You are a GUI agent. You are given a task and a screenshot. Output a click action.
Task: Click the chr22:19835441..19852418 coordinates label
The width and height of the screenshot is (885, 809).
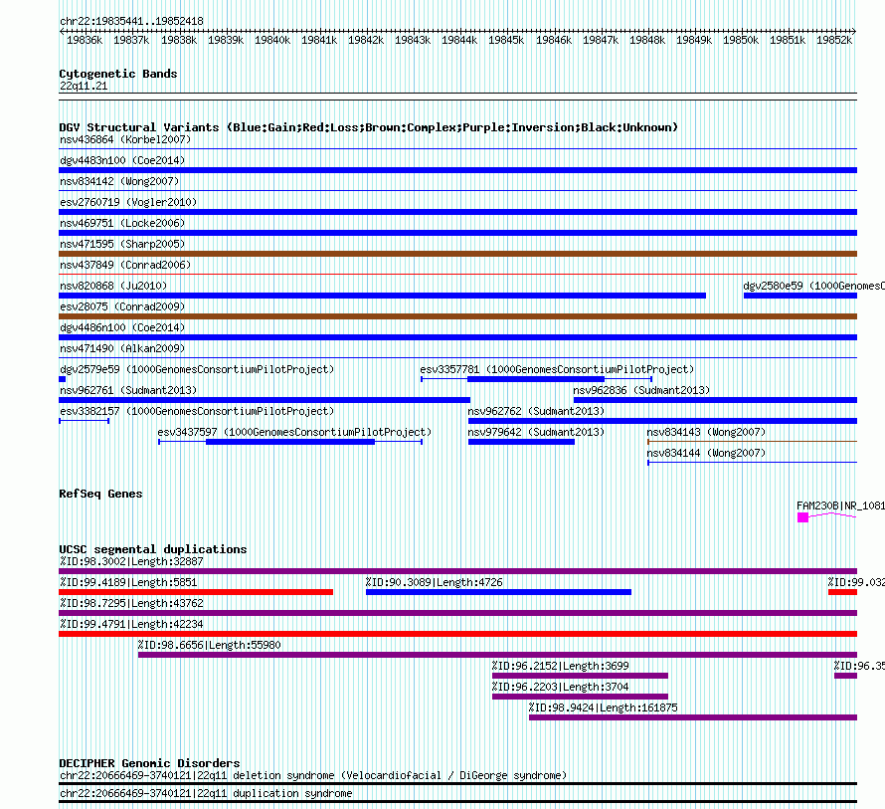coord(131,21)
